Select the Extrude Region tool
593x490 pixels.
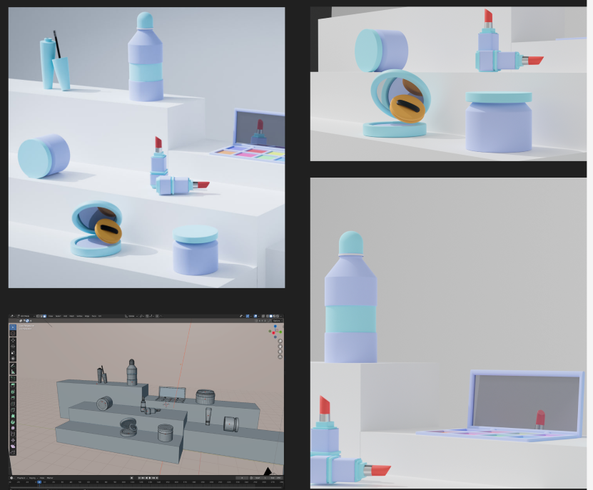(x=12, y=385)
